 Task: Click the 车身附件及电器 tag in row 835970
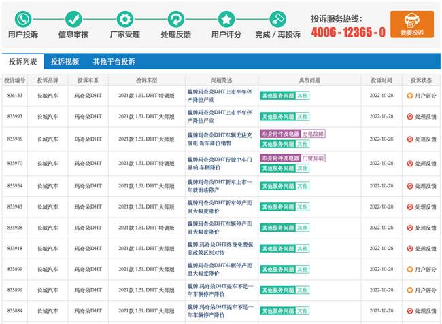pyautogui.click(x=278, y=158)
